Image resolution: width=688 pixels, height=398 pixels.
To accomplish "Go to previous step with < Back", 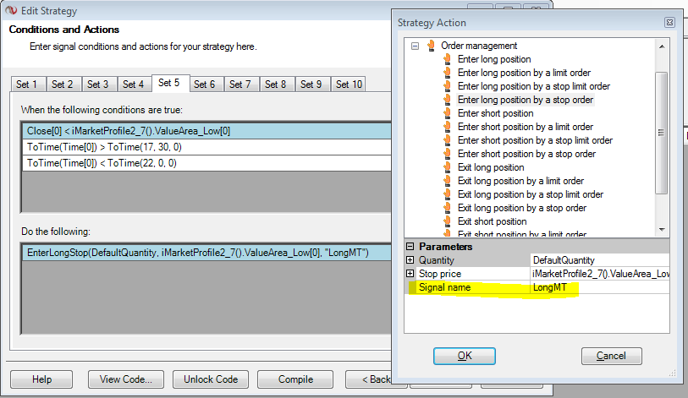I will (369, 379).
